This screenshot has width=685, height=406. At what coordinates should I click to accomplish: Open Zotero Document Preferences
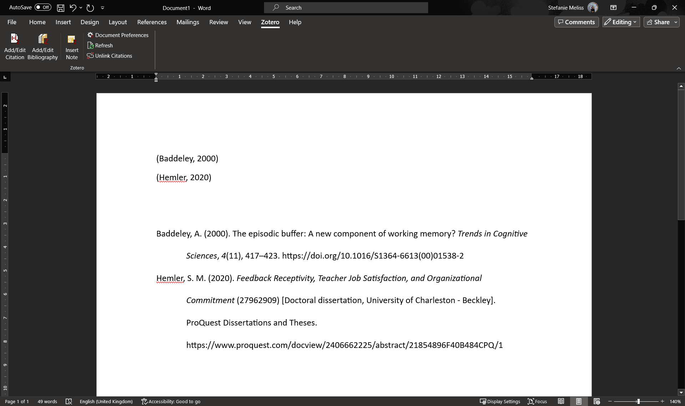click(118, 35)
